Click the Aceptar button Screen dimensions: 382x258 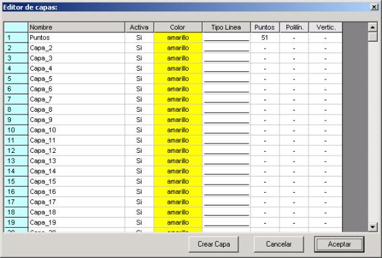tap(339, 244)
